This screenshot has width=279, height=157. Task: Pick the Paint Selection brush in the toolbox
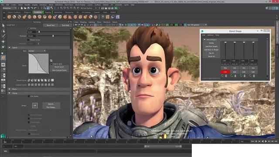coord(3,36)
